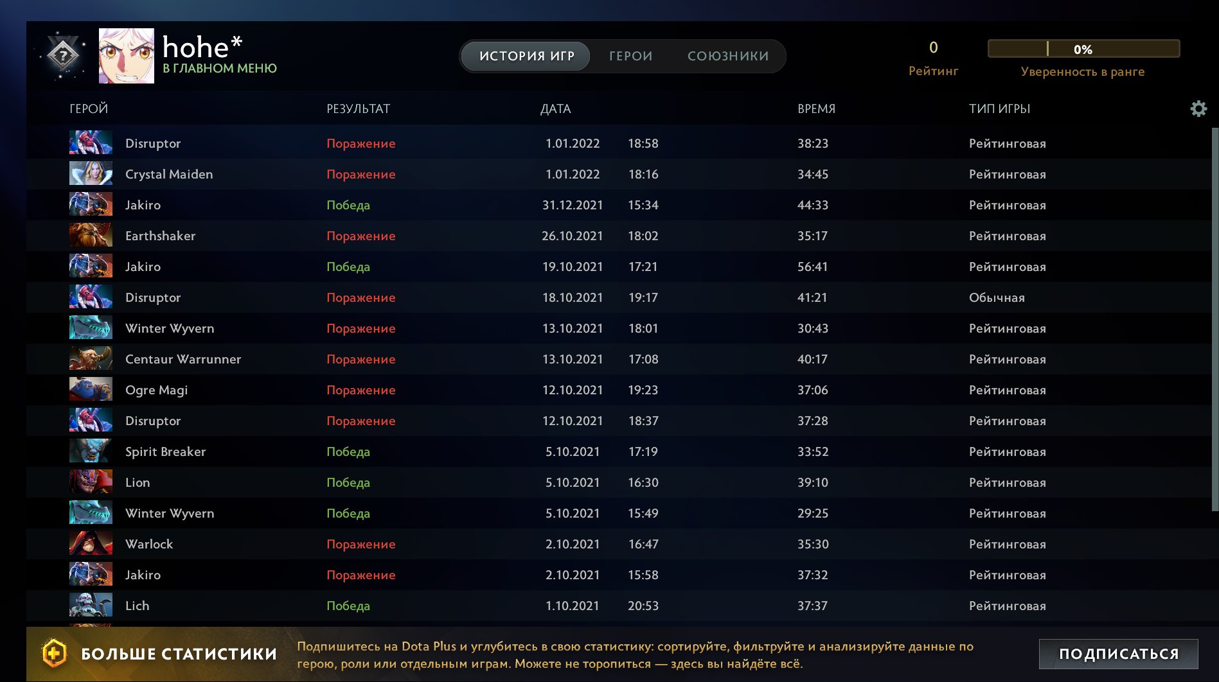1219x682 pixels.
Task: Click the Crystal Maiden hero portrait
Action: [90, 174]
